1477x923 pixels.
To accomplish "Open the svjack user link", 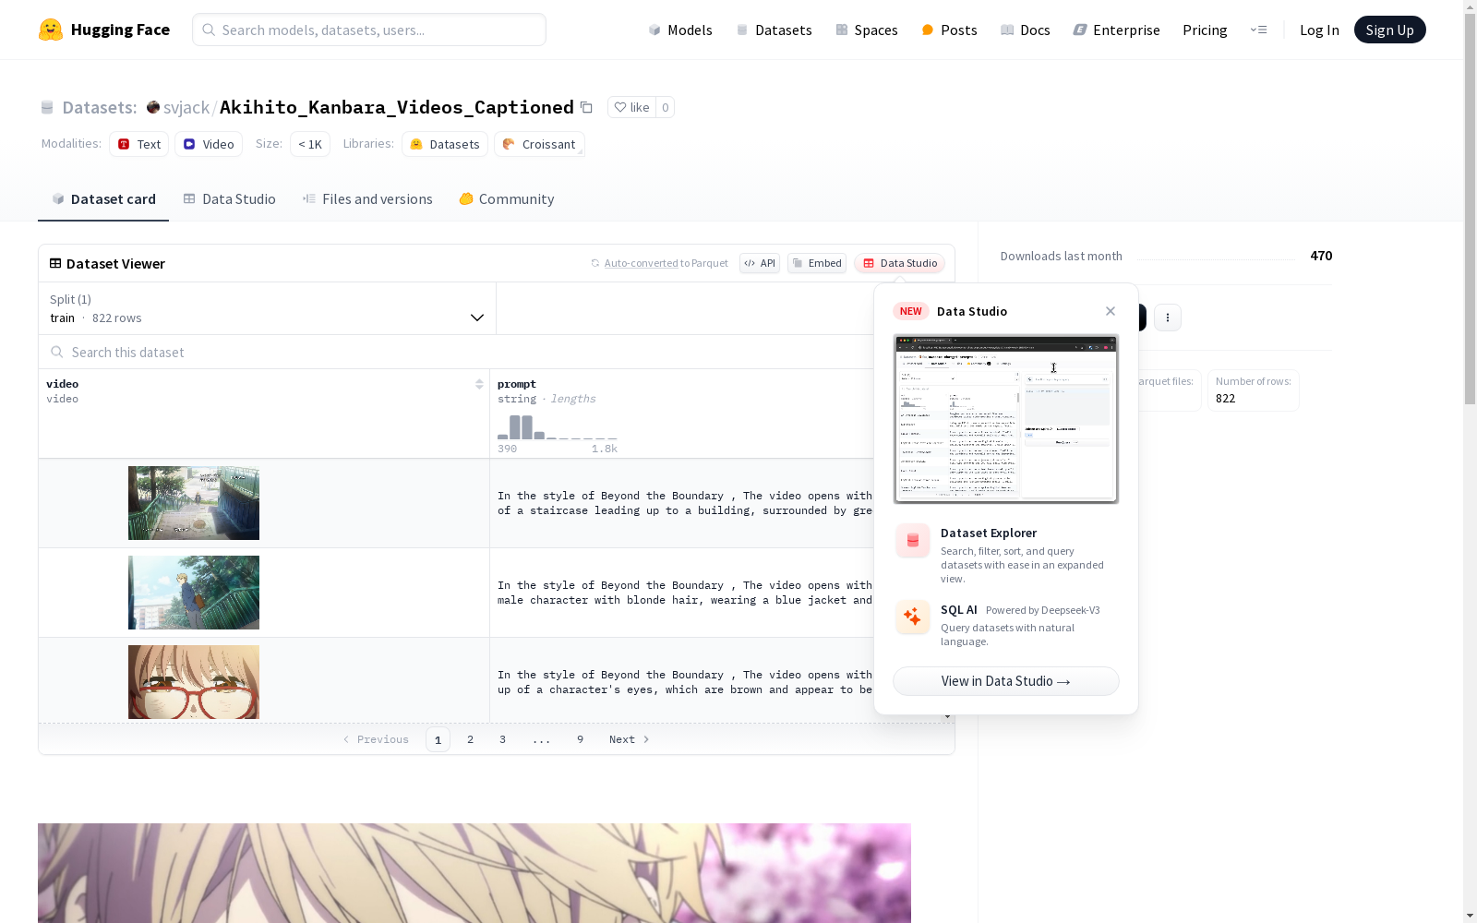I will coord(186,107).
